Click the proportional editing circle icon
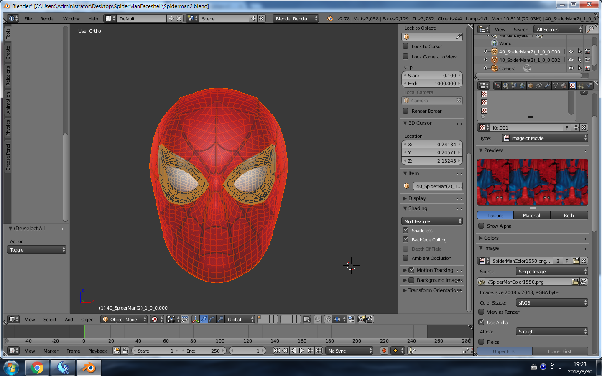The image size is (602, 376). tap(318, 319)
